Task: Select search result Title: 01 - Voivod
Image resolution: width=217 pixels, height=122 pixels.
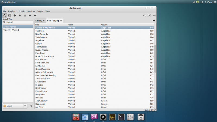Action: coord(18,30)
